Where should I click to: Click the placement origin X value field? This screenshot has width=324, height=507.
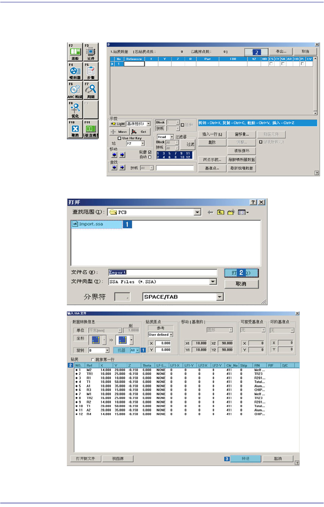tap(163, 343)
